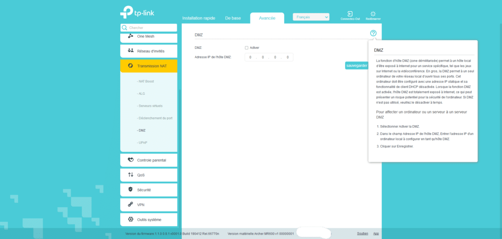Open the Controle parental section
This screenshot has height=239, width=502.
point(149,160)
